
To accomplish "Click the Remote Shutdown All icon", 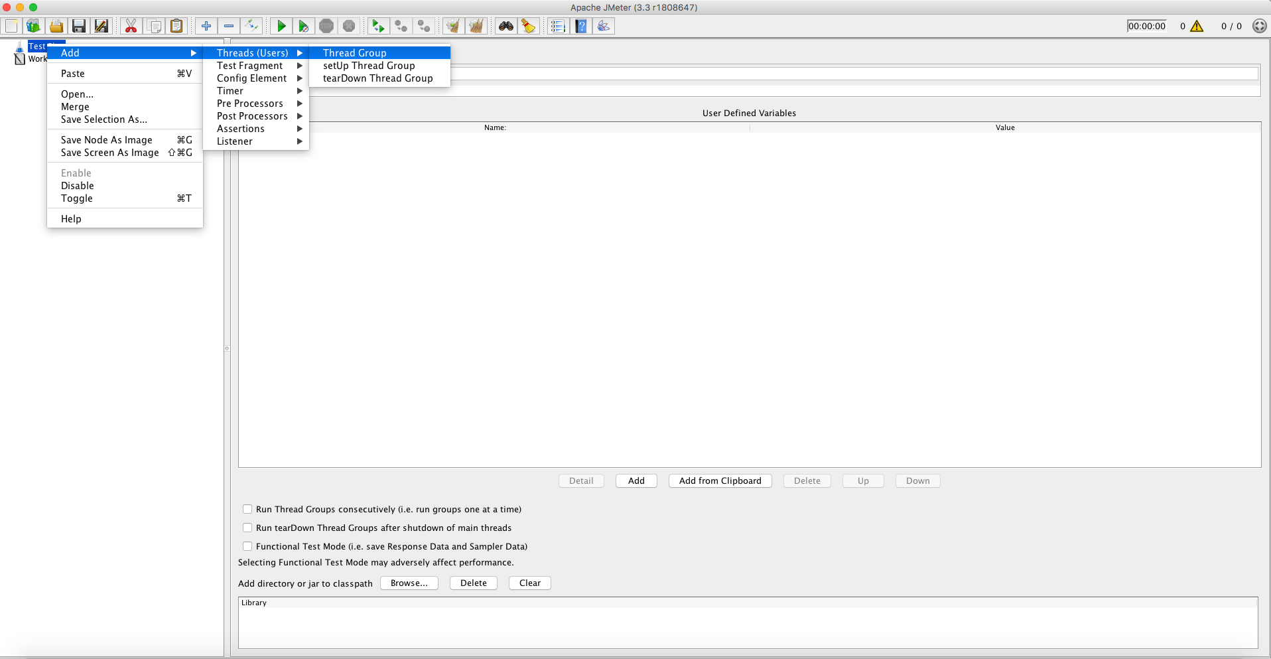I will click(x=424, y=26).
